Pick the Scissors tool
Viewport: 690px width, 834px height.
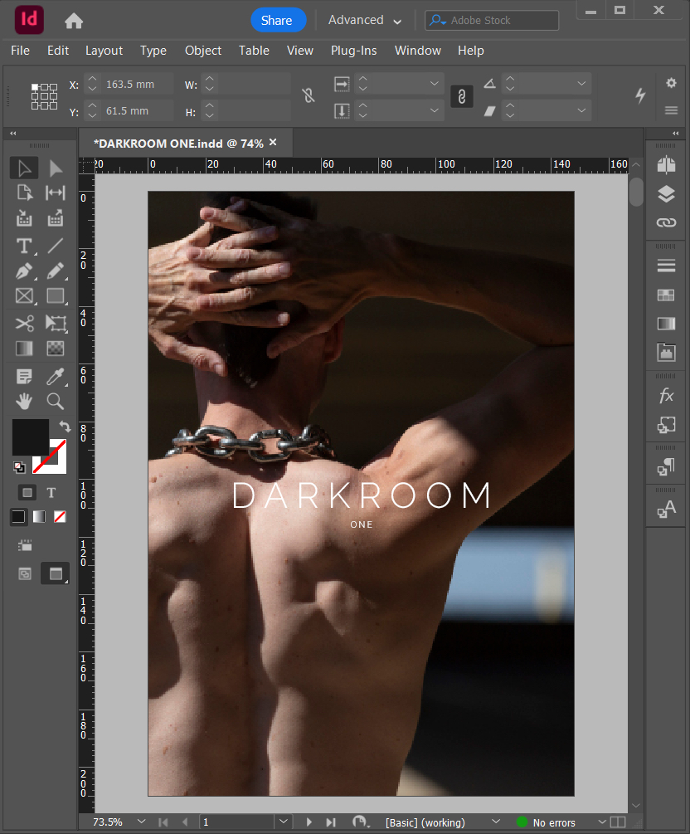pyautogui.click(x=24, y=323)
